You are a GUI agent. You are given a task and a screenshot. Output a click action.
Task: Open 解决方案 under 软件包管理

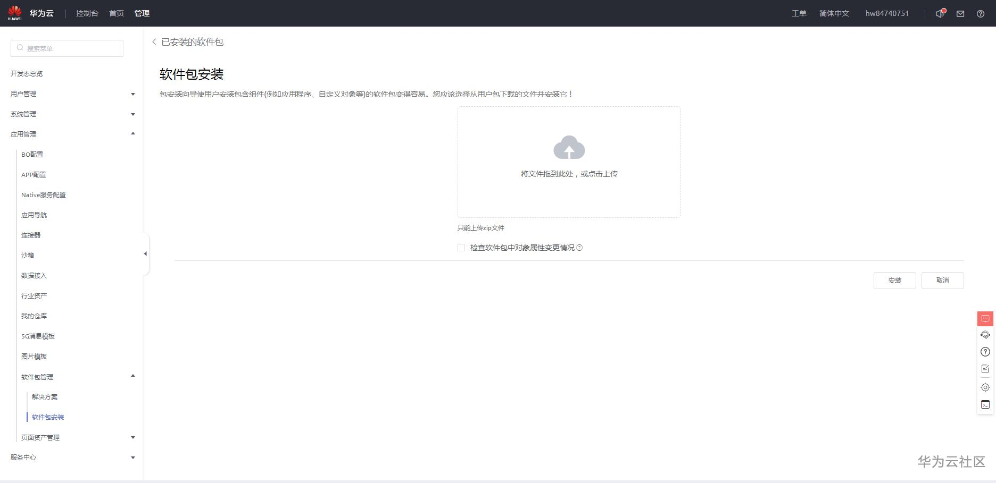pos(45,397)
